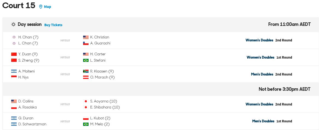
Task: Open Men's Doubles link for Molteni match
Action: click(x=262, y=74)
